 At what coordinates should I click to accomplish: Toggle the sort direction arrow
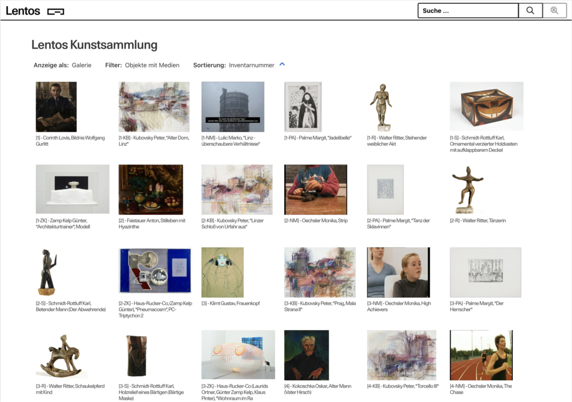click(x=282, y=64)
